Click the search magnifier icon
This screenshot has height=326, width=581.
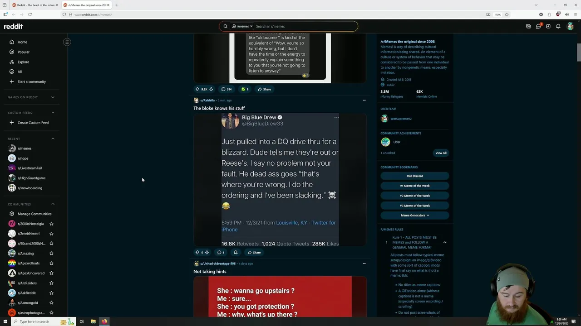pos(225,26)
